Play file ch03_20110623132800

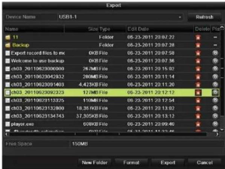215,108
